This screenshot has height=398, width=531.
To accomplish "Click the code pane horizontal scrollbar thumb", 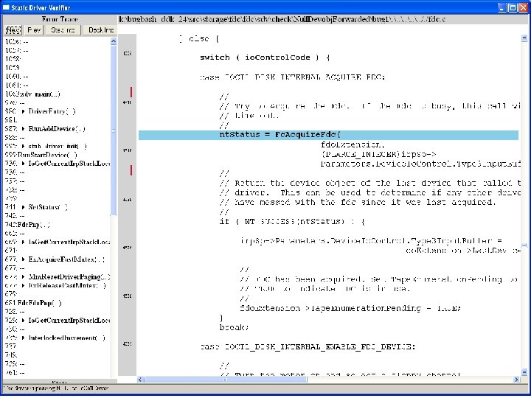I will point(226,380).
